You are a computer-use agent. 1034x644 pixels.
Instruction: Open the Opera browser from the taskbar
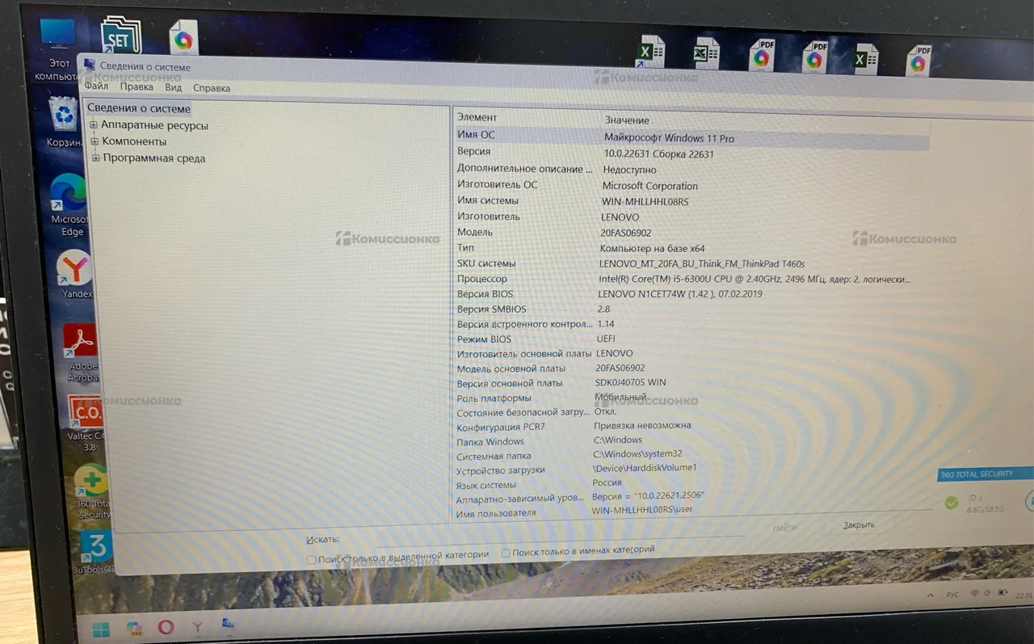click(166, 627)
